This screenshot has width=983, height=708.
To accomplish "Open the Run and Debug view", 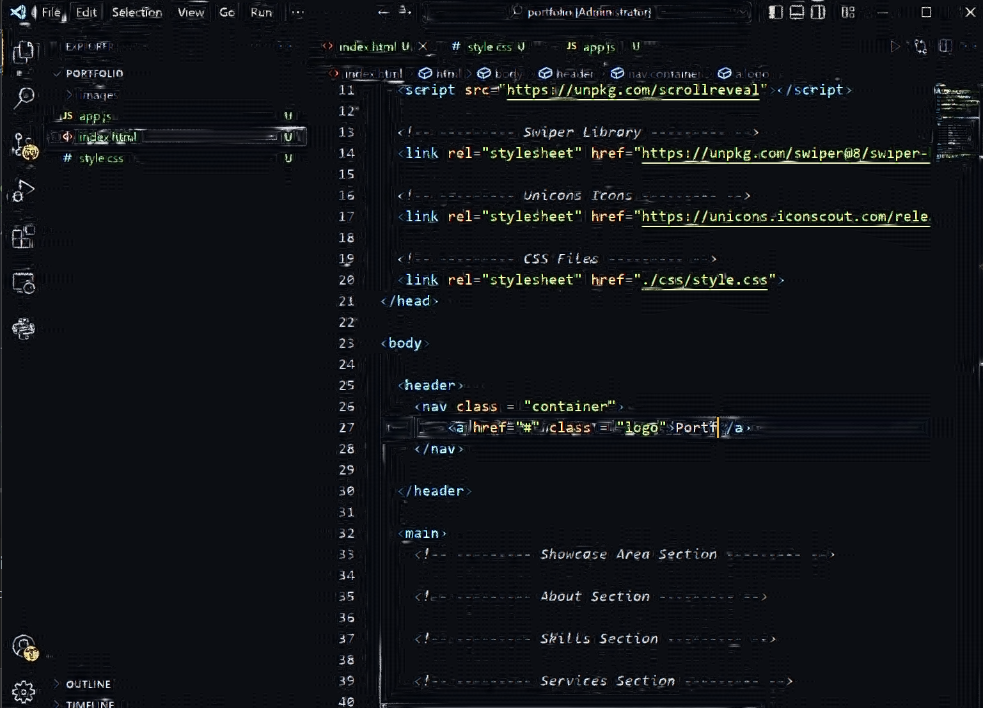I will tap(24, 189).
